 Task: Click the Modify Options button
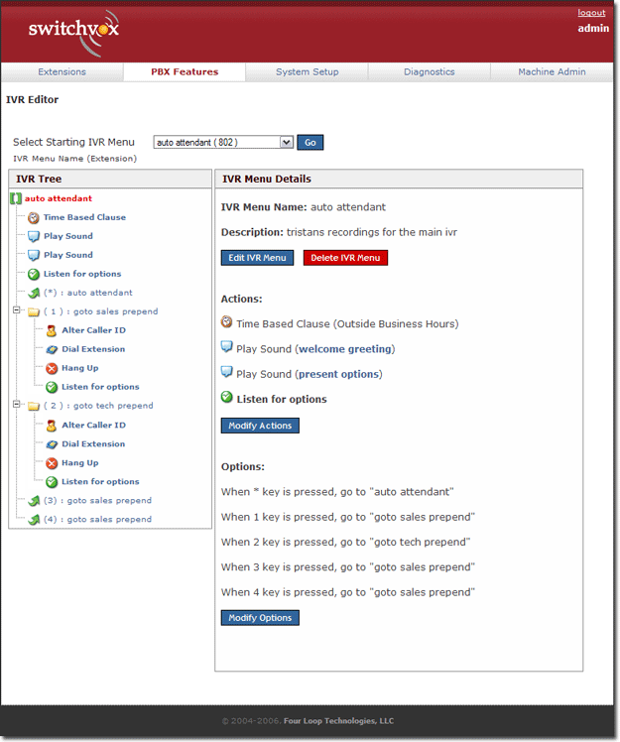(260, 618)
